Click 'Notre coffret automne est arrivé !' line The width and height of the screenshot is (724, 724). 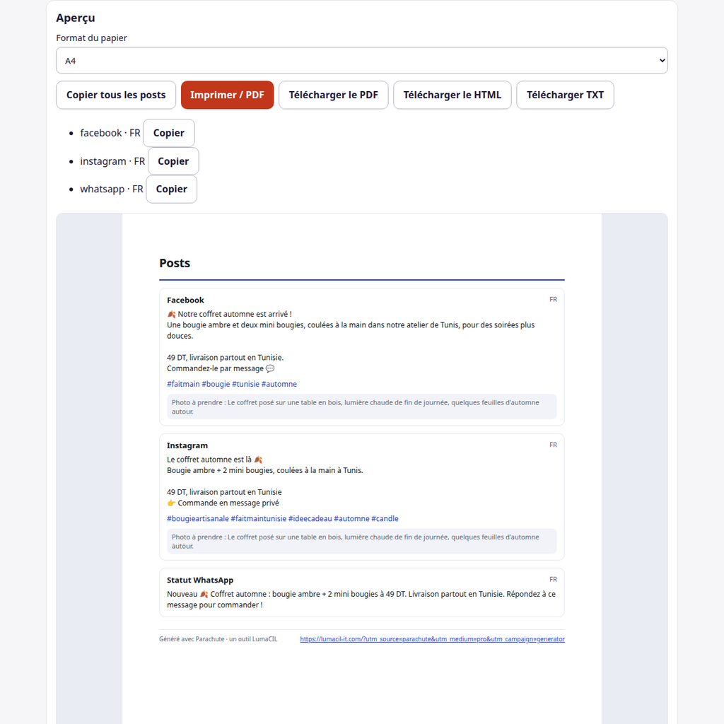click(x=229, y=314)
